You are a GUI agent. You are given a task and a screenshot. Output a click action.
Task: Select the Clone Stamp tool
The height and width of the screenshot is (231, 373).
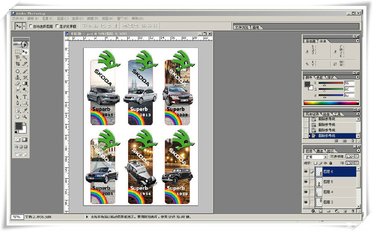coord(17,77)
